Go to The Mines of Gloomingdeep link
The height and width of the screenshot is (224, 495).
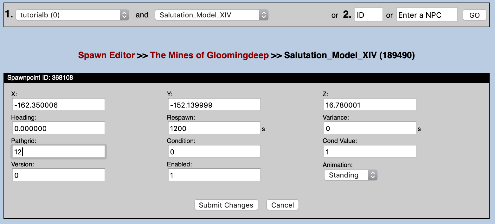click(209, 55)
